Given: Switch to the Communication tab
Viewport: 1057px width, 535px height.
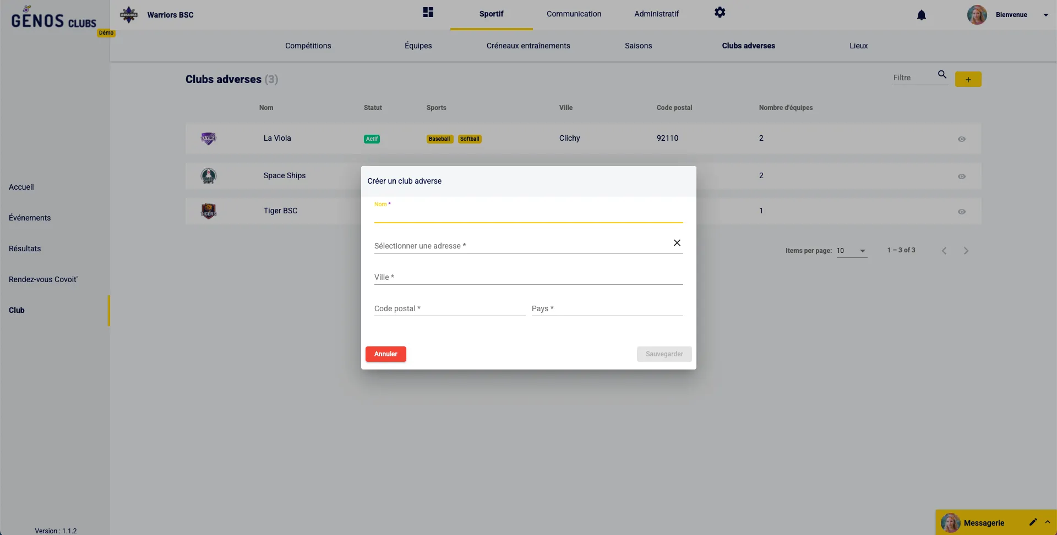Looking at the screenshot, I should click(x=574, y=14).
